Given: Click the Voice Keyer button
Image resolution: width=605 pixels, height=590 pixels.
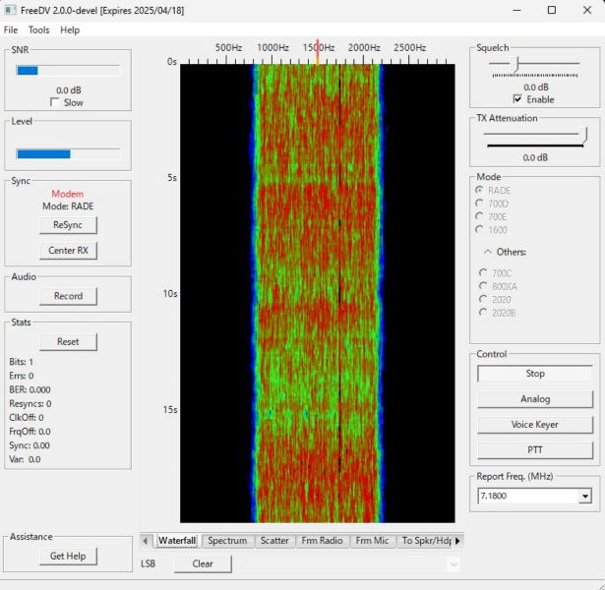Looking at the screenshot, I should pyautogui.click(x=535, y=425).
